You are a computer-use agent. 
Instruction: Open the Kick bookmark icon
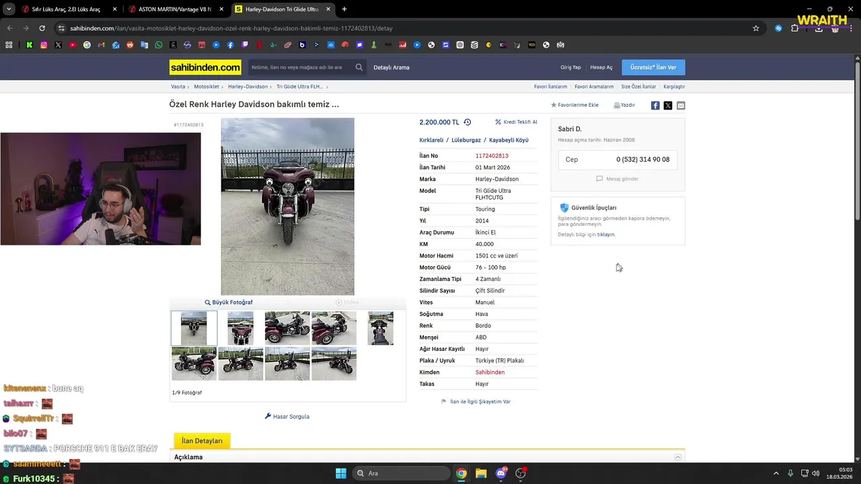click(x=30, y=45)
